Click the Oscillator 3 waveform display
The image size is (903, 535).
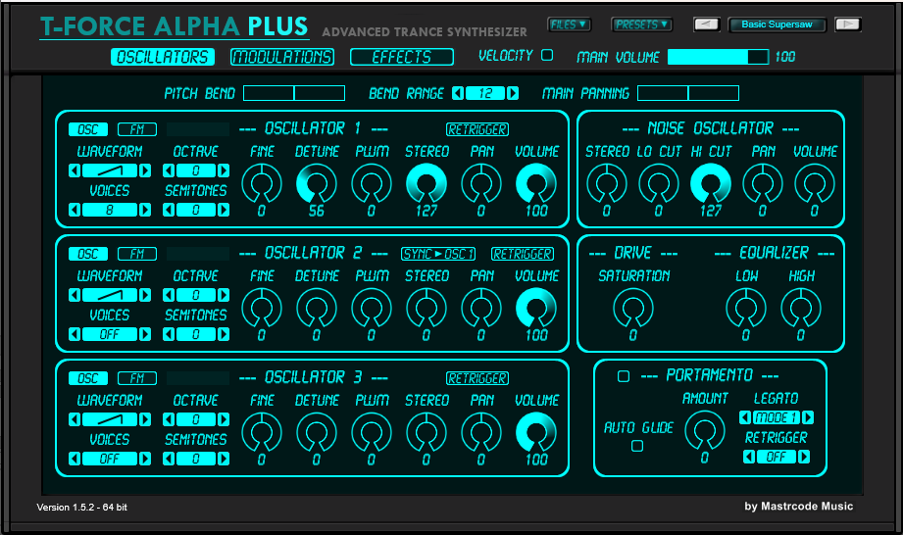(x=110, y=419)
